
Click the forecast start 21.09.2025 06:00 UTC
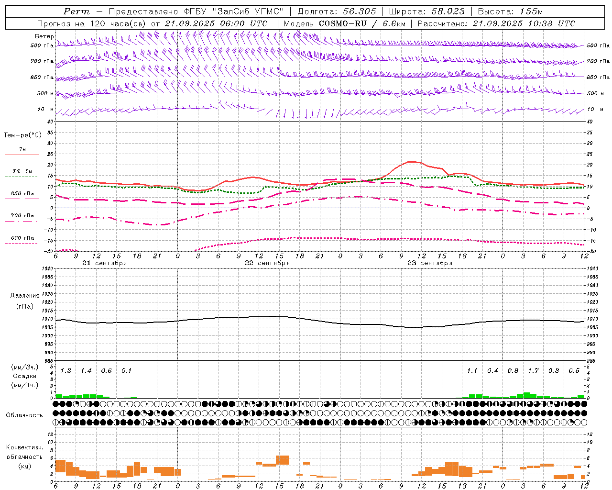coord(216,23)
